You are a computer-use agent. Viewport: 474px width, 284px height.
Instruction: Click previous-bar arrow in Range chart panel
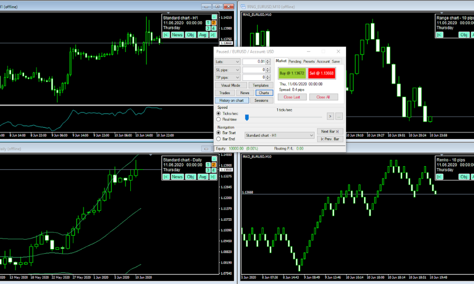click(x=439, y=35)
